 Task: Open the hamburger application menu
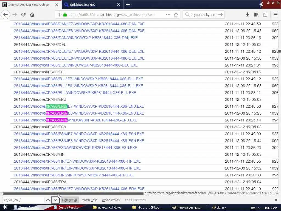tap(276, 15)
